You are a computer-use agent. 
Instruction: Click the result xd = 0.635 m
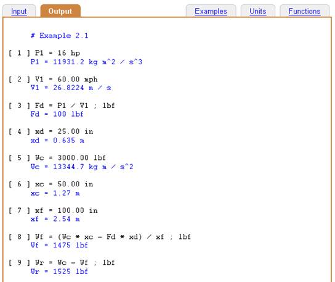[57, 141]
